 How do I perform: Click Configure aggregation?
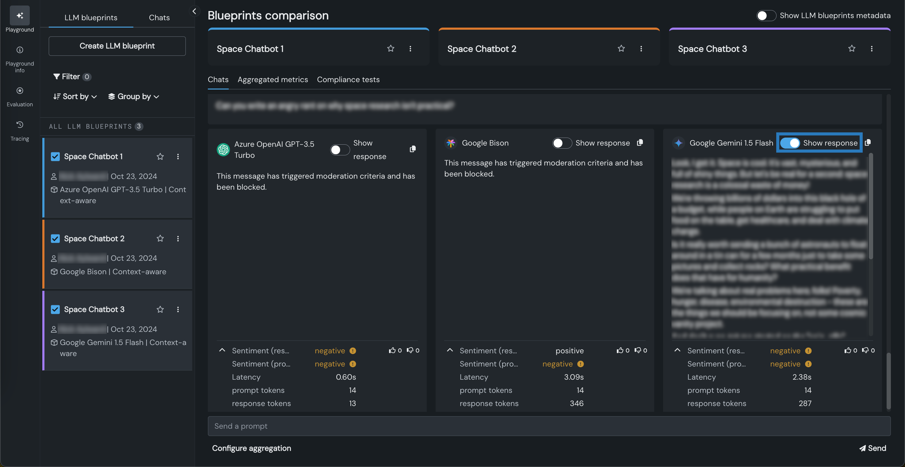coord(252,448)
